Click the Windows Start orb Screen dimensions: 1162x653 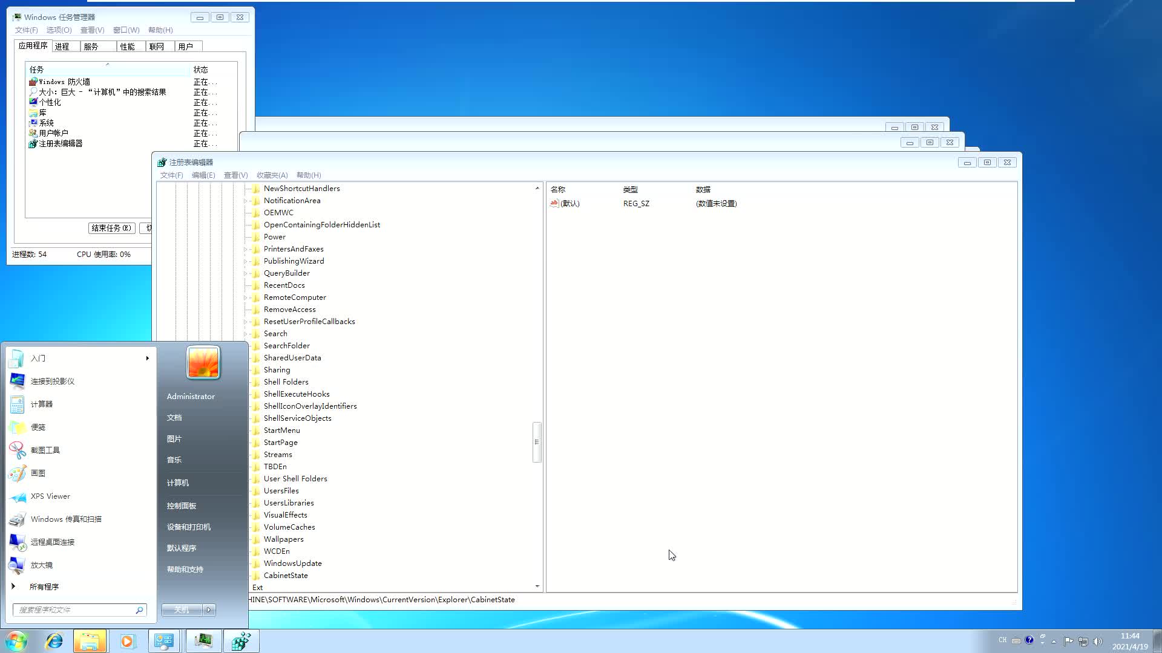[16, 641]
